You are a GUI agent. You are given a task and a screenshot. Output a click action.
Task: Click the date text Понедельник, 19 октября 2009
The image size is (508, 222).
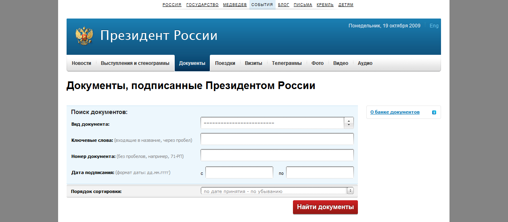385,26
